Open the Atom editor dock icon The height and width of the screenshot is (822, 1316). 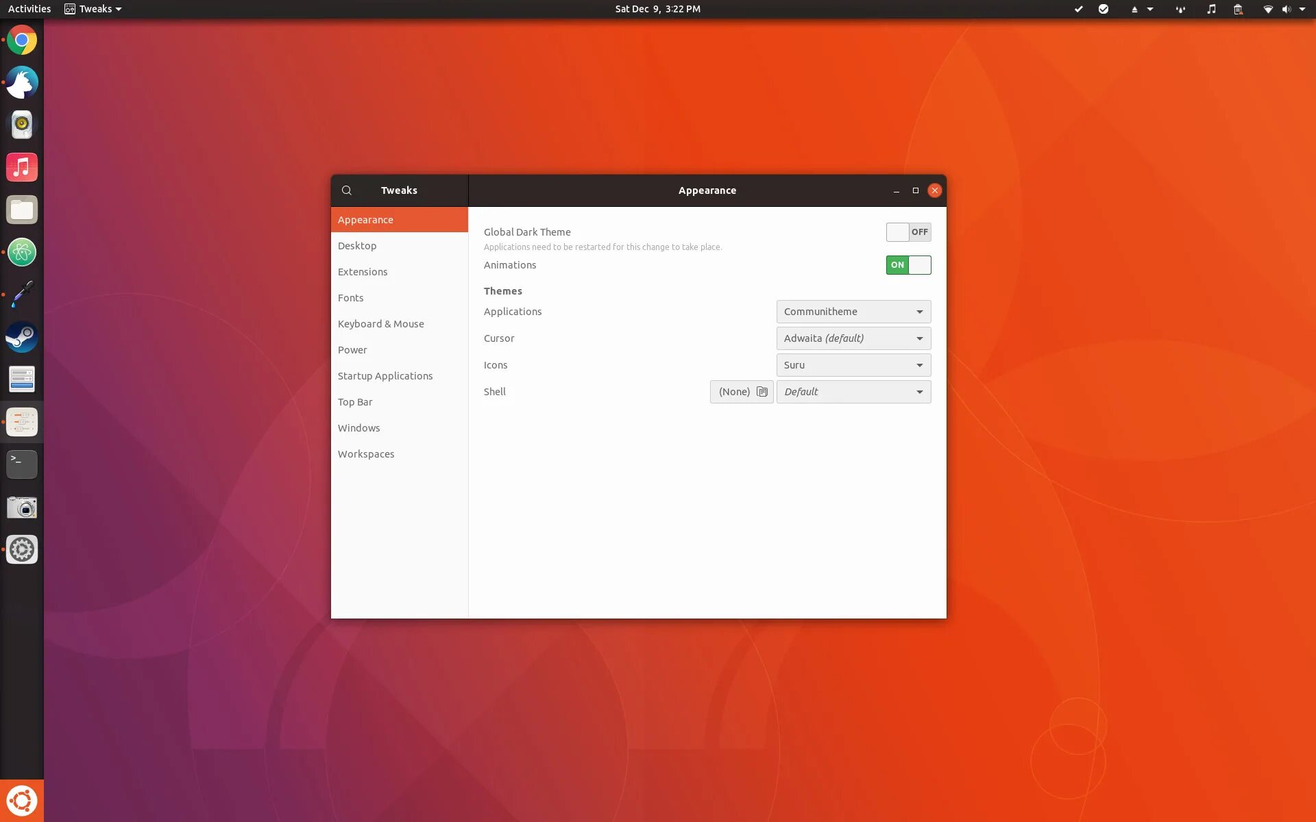tap(22, 252)
